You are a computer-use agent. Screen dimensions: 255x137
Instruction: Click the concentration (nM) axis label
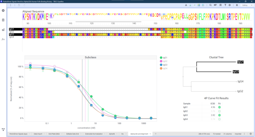click(x=86, y=128)
